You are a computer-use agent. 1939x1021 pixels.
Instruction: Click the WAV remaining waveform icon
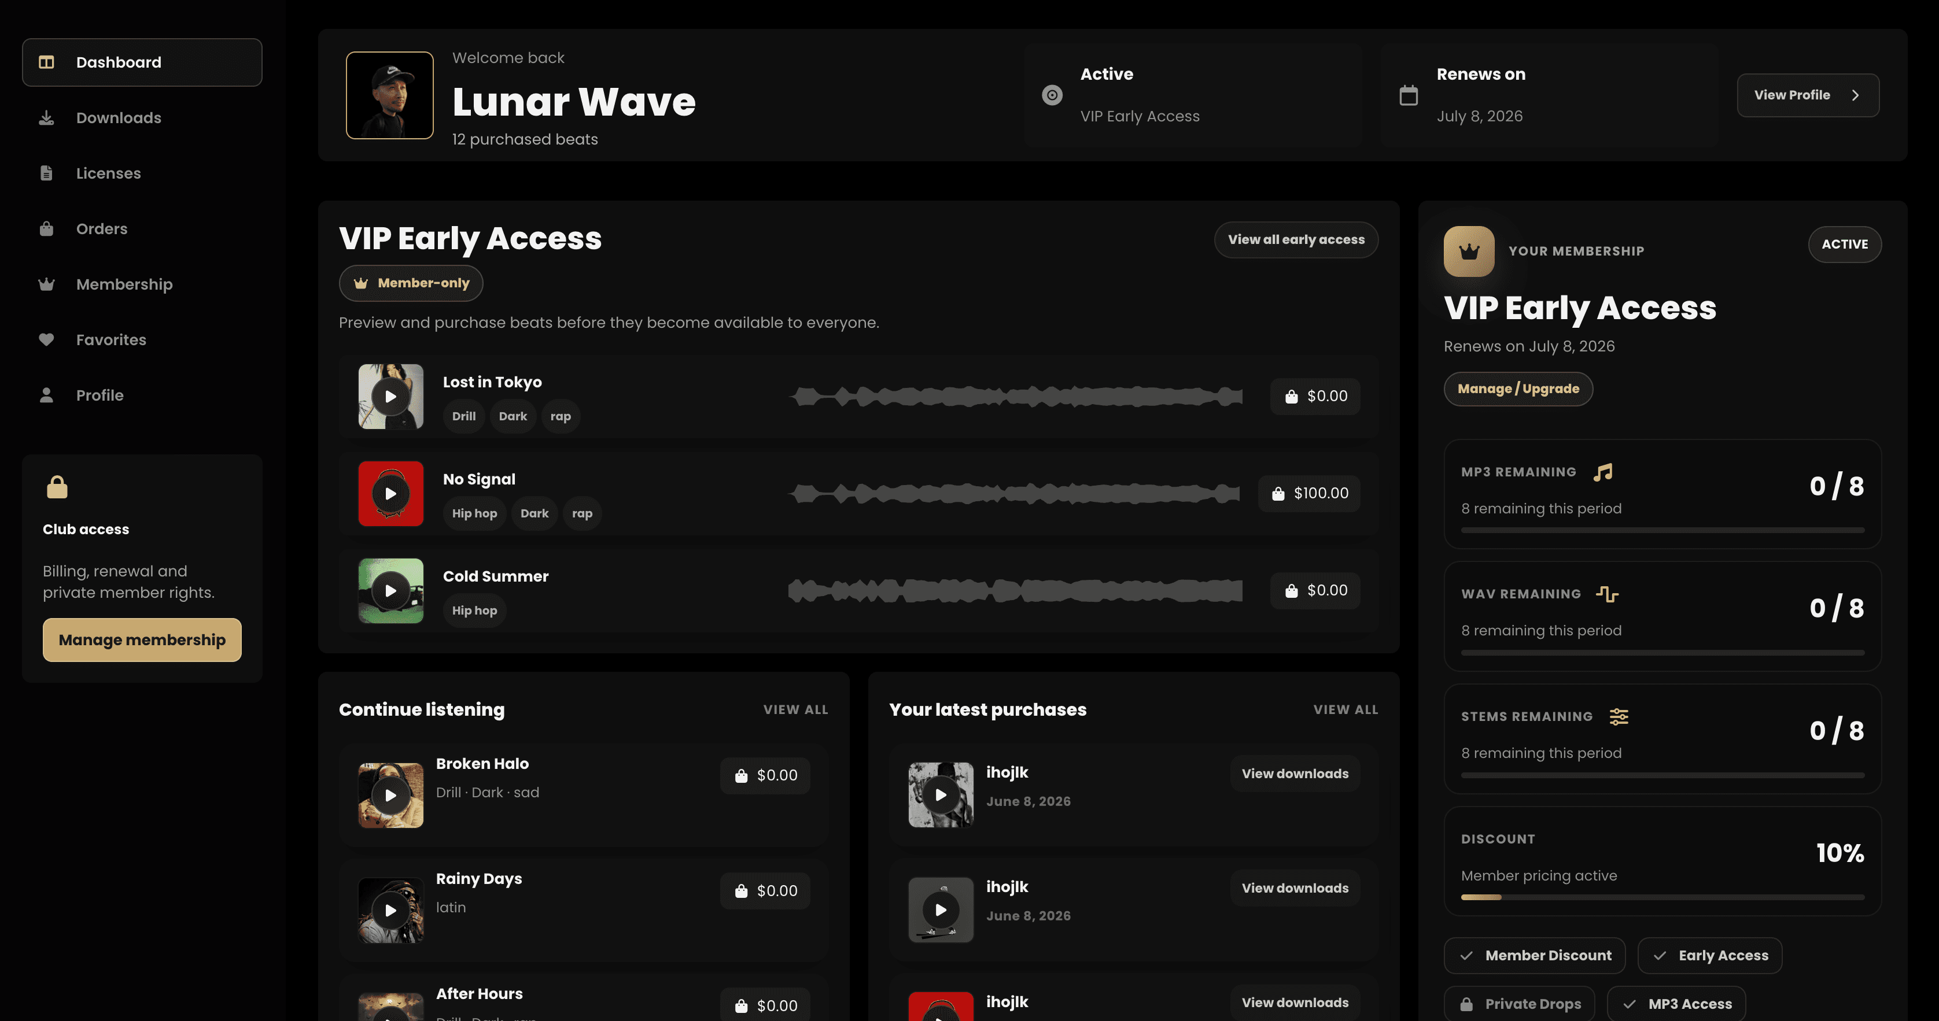point(1607,594)
